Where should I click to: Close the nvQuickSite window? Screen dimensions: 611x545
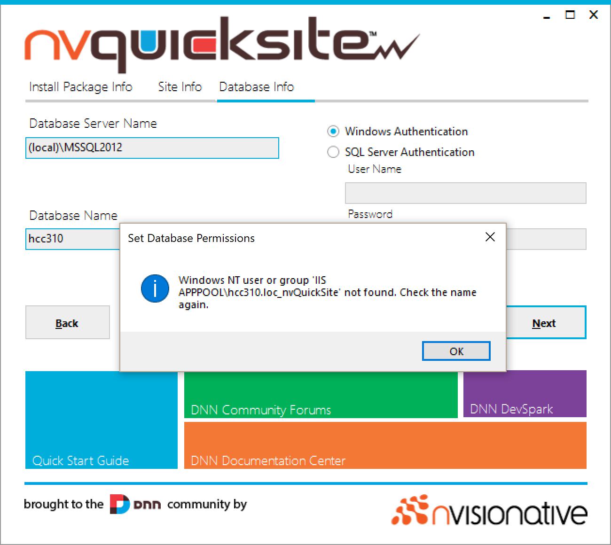tap(594, 15)
